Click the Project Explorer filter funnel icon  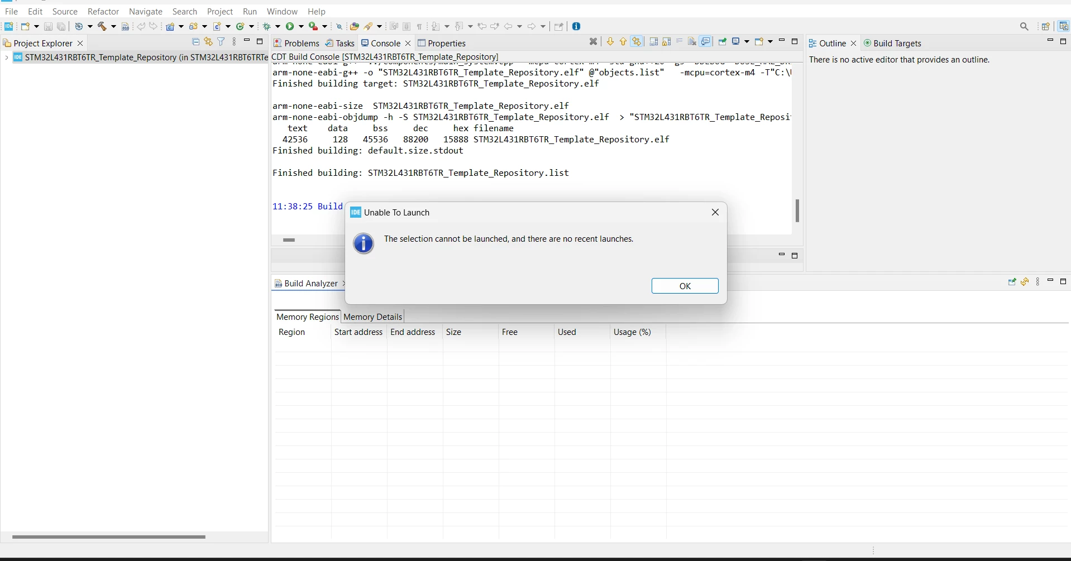(x=221, y=41)
